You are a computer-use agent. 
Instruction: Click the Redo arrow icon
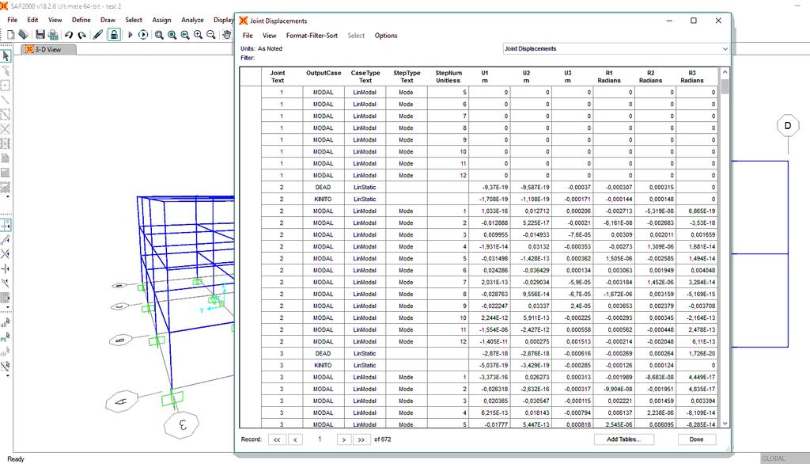click(x=81, y=35)
